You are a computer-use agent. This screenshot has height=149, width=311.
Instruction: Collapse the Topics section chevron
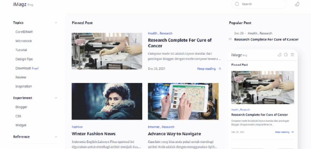(x=56, y=23)
